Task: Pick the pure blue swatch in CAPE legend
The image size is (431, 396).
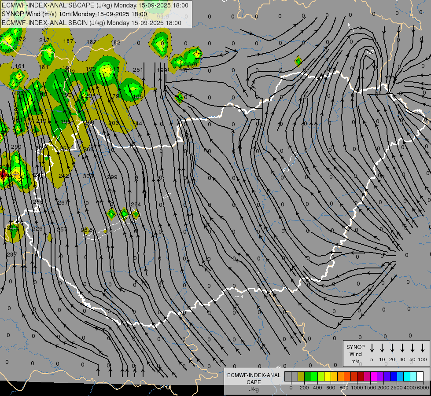Action: point(393,377)
